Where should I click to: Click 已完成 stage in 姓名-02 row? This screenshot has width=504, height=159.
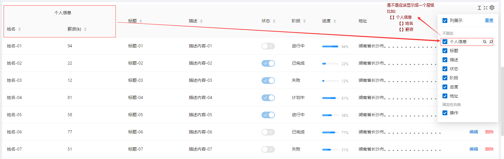click(x=298, y=63)
